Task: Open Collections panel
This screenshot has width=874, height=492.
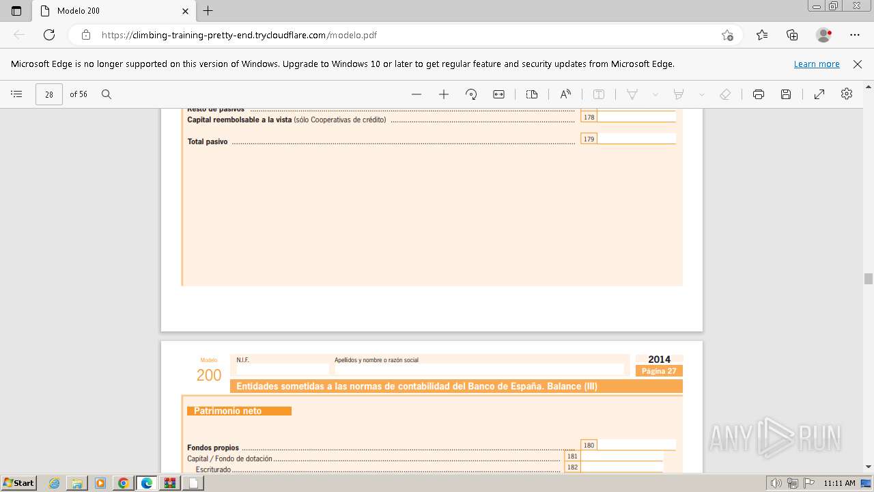Action: 792,35
